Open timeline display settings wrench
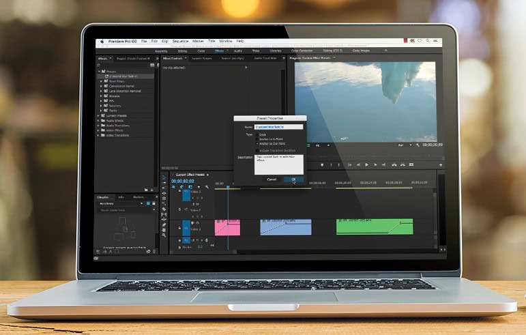Viewport: 526px width, 335px height. [207, 187]
